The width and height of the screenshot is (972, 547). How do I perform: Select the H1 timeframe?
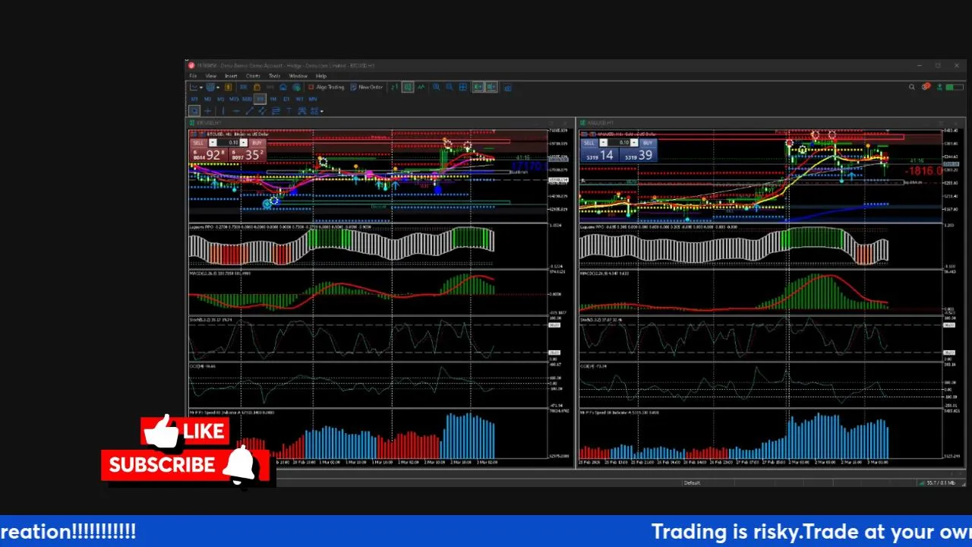(x=260, y=100)
